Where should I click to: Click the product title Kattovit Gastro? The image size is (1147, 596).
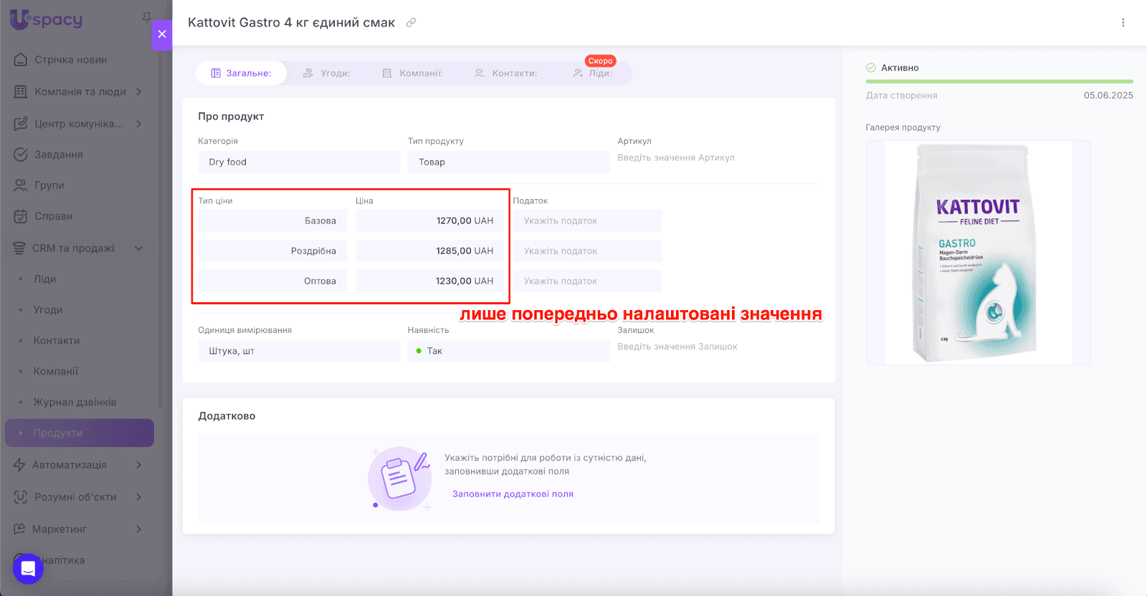[291, 23]
